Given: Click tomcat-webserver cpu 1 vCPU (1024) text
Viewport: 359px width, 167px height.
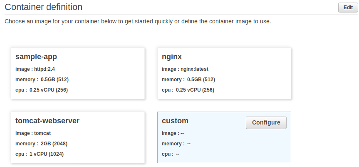Looking at the screenshot, I should tap(40, 154).
